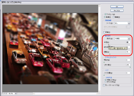Click the OK button
Viewport: 134px width, 96px height.
(x=117, y=7)
